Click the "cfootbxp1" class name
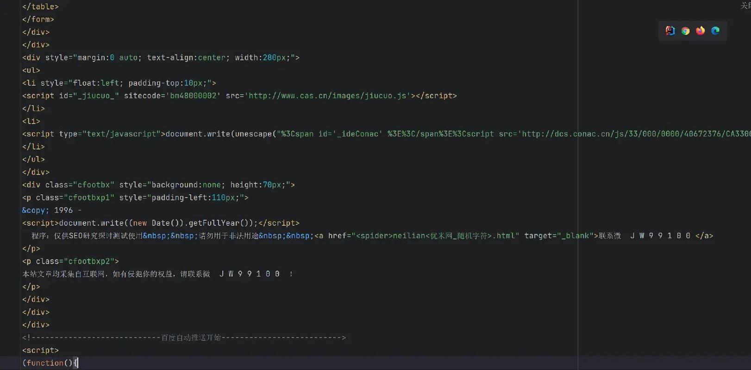751x370 pixels. pos(89,197)
